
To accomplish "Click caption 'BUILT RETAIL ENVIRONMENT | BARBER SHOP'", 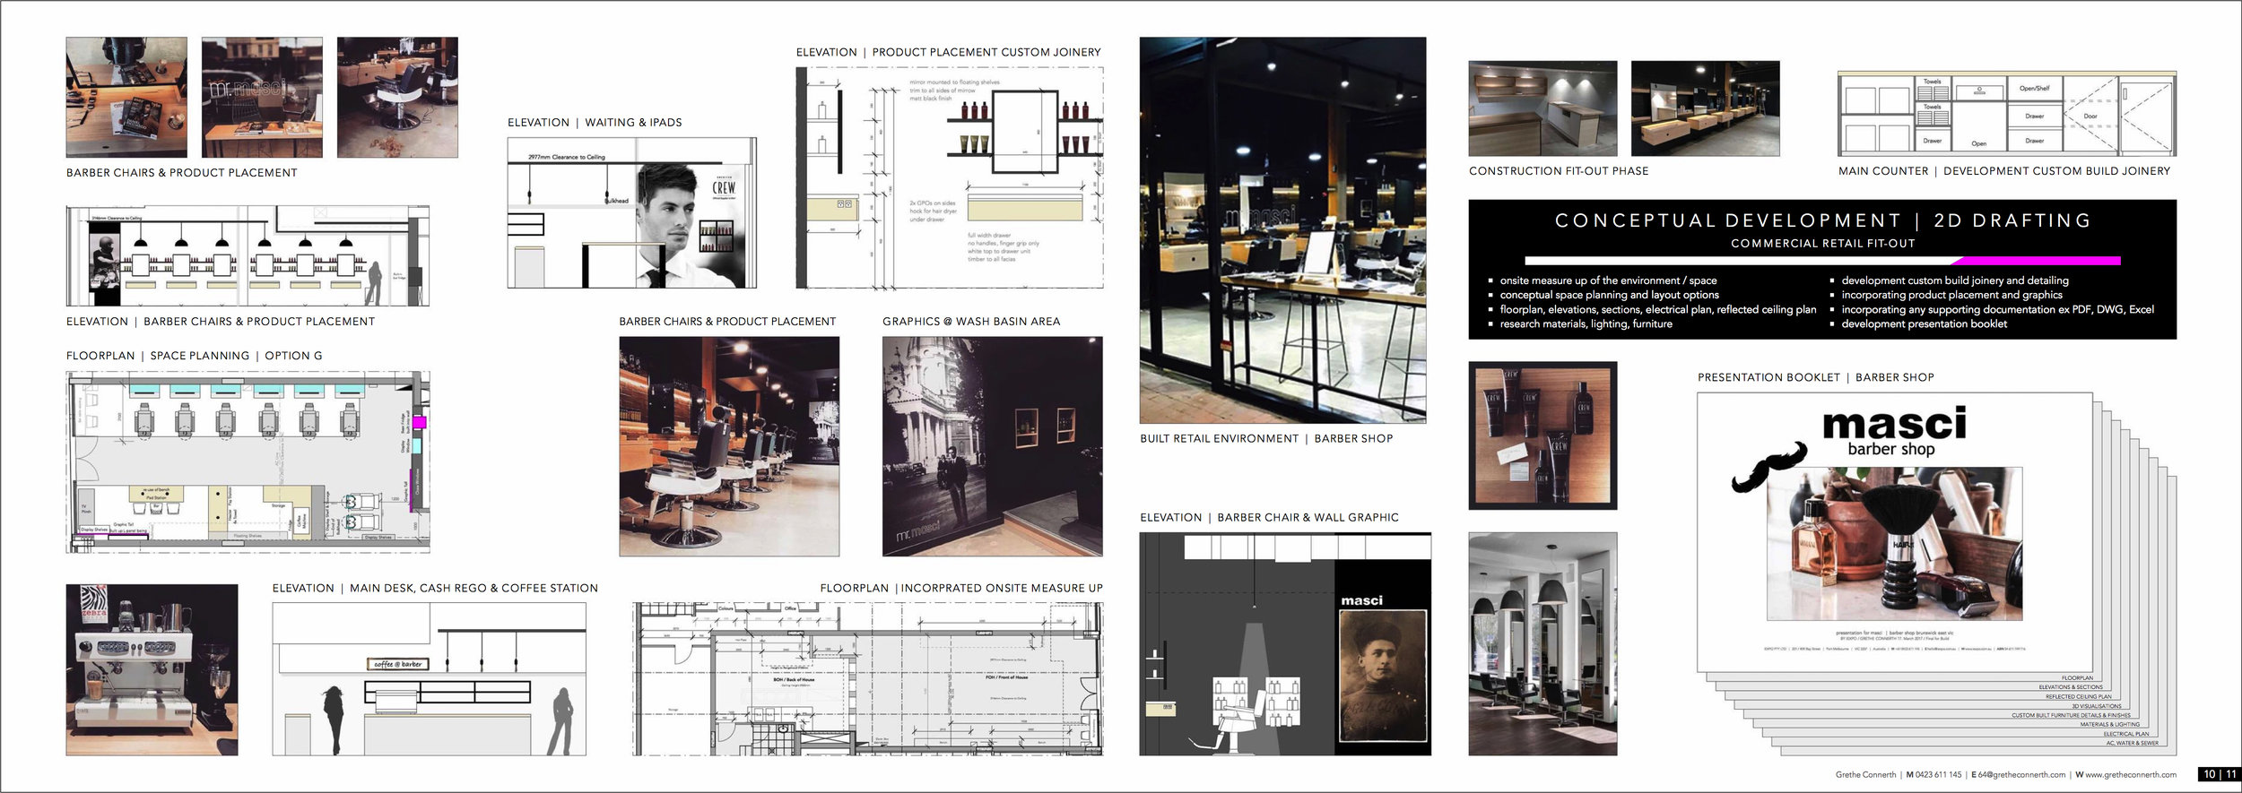I will pos(1266,439).
